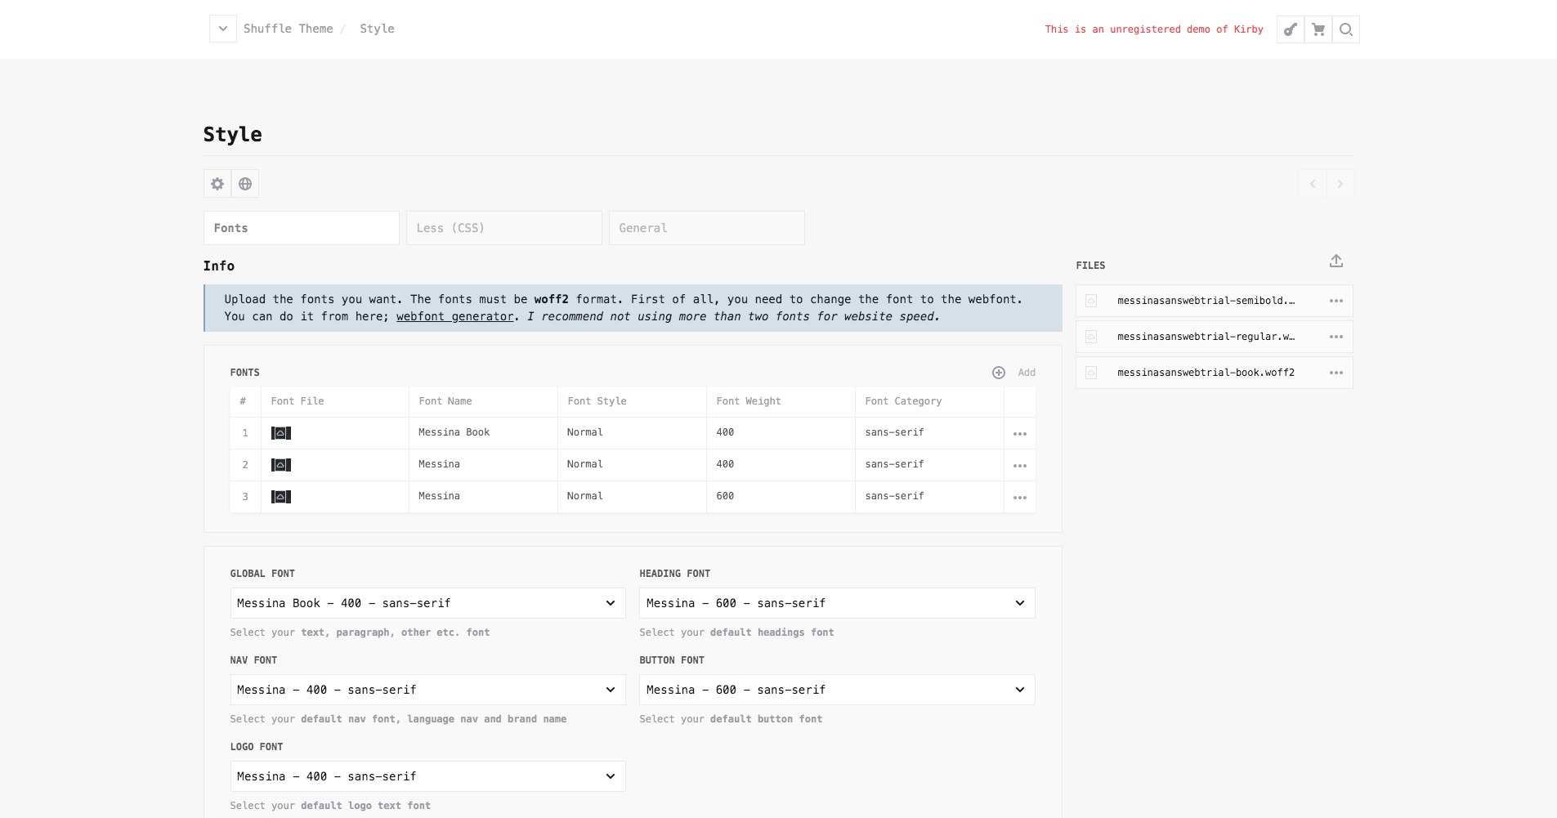Click the key registration icon in header
This screenshot has height=818, width=1557.
(1291, 29)
